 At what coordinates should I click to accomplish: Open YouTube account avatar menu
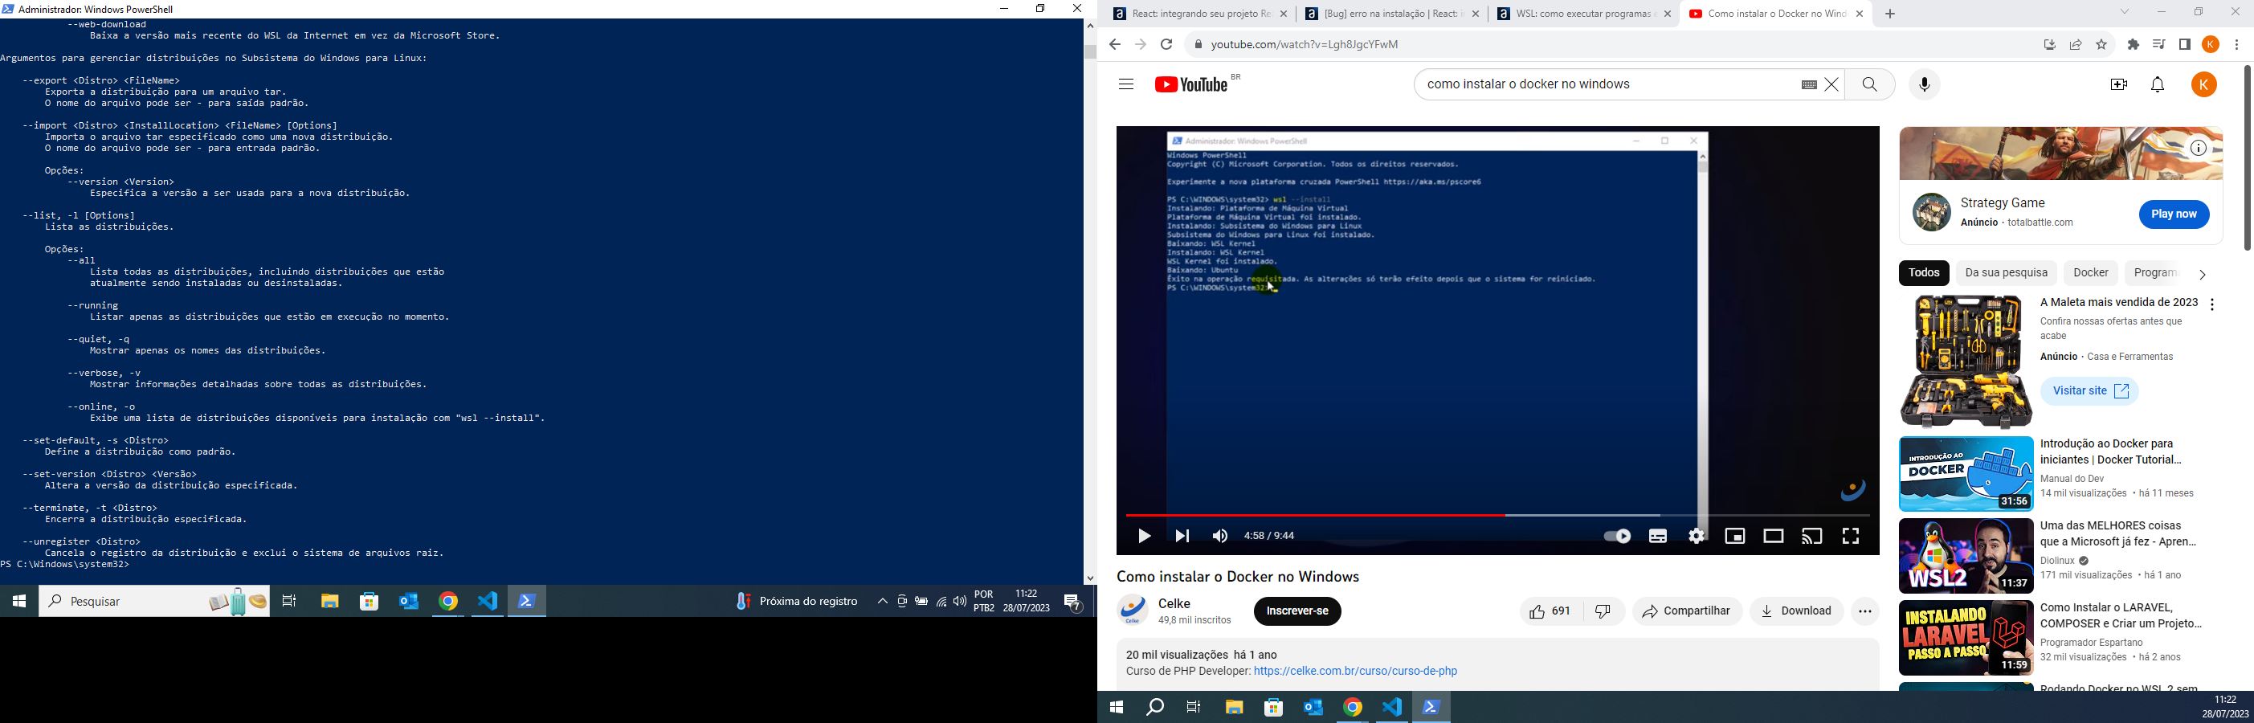pyautogui.click(x=2204, y=85)
